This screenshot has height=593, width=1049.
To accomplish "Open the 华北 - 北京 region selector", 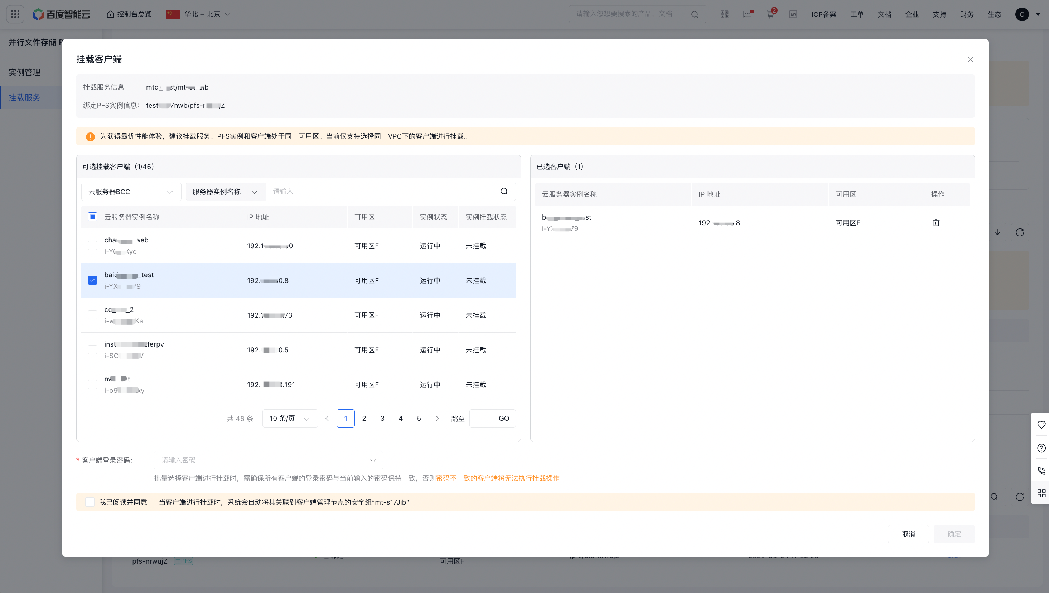I will tap(198, 14).
